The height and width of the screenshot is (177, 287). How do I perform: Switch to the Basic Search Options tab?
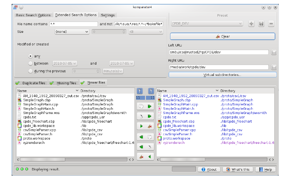(x=33, y=15)
